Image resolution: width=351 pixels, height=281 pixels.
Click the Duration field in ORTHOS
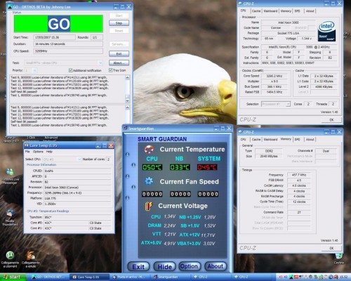point(68,44)
